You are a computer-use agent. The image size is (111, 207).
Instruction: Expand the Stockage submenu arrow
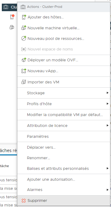[108, 93]
